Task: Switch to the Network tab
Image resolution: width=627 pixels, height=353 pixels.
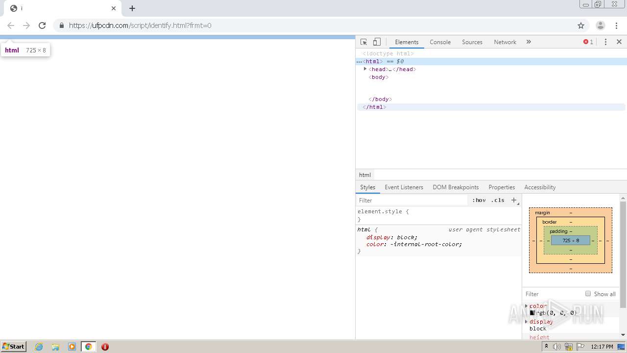Action: coord(505,42)
